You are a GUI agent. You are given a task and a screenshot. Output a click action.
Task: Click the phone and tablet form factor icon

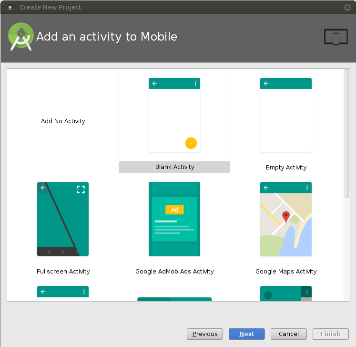[x=336, y=37]
